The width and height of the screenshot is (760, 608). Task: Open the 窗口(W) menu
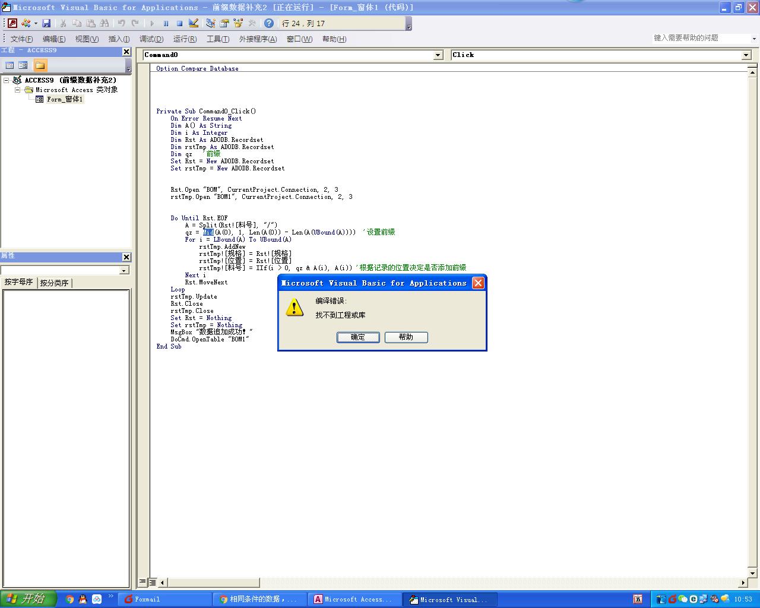tap(299, 39)
